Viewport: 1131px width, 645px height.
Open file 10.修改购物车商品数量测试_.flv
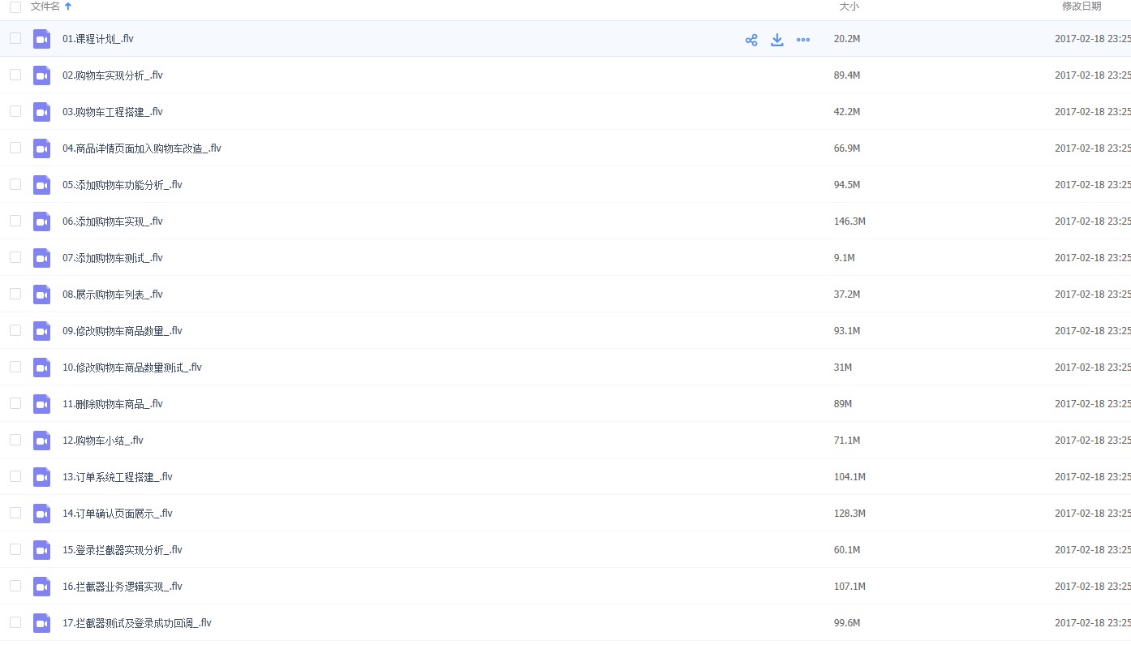pyautogui.click(x=132, y=368)
